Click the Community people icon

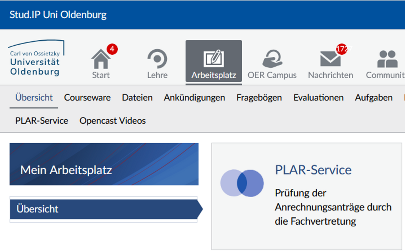pyautogui.click(x=387, y=59)
